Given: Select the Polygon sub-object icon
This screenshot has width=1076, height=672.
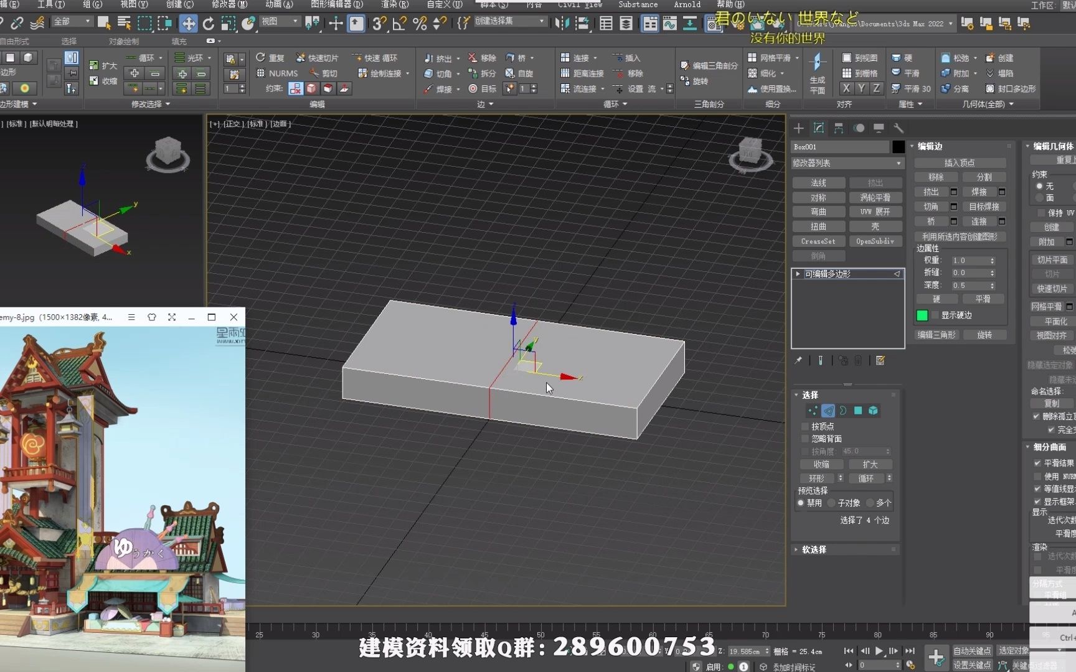Looking at the screenshot, I should coord(857,411).
